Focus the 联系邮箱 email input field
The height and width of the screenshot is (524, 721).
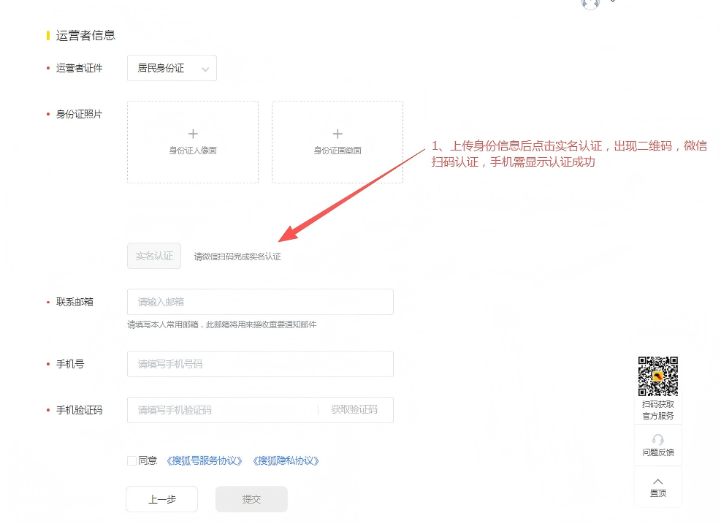coord(260,302)
